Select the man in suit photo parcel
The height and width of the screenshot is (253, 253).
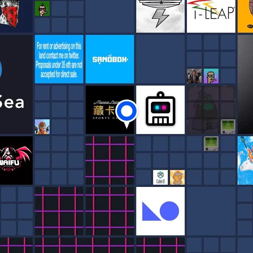coord(194,76)
